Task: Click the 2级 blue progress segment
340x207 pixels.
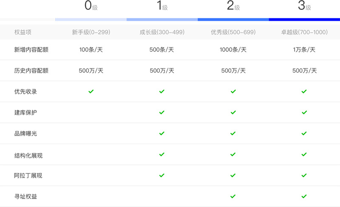Action: pos(233,20)
